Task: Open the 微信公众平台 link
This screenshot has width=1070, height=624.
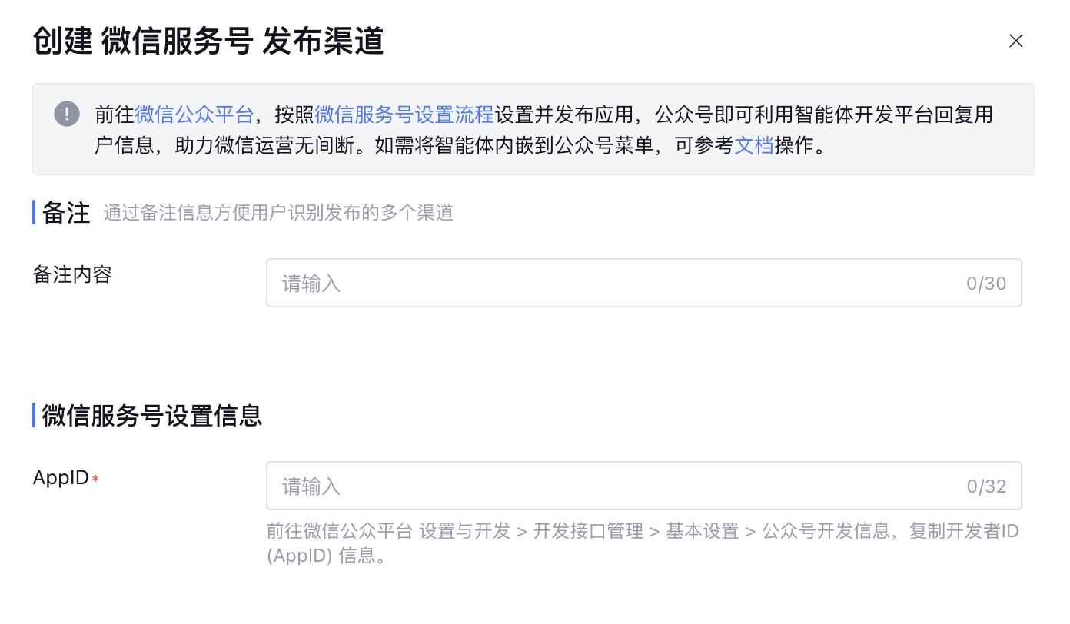Action: (194, 115)
